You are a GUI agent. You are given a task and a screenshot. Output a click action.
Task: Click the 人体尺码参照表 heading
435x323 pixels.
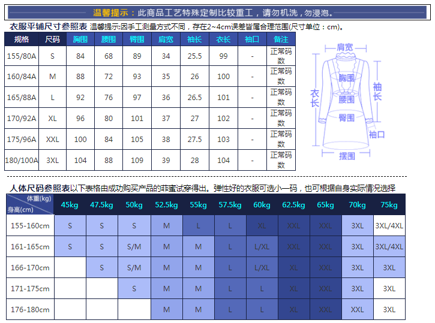40,188
